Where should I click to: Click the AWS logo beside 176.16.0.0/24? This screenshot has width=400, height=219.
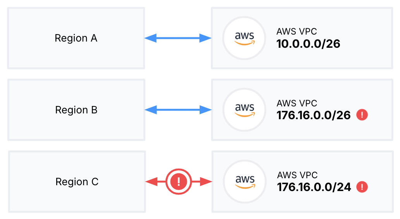click(x=245, y=181)
